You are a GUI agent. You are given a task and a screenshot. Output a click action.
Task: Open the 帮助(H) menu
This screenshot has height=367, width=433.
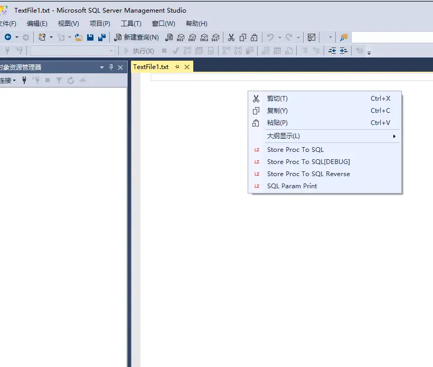point(196,24)
